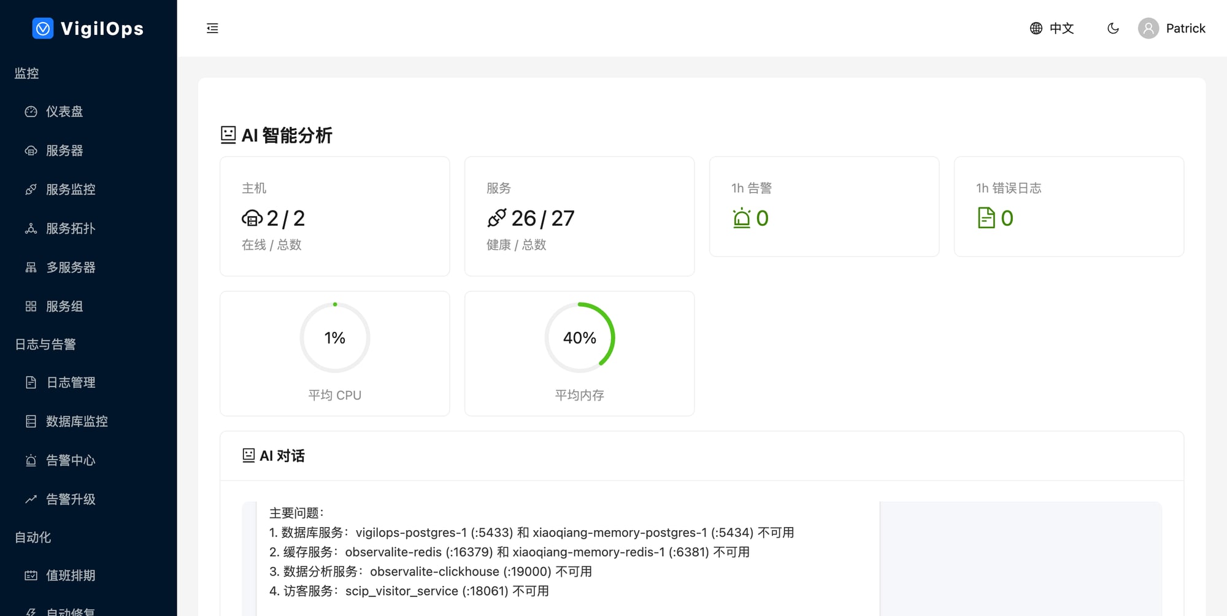The image size is (1227, 616).
Task: Click the green alarm icon in 1h 告警
Action: pyautogui.click(x=742, y=218)
